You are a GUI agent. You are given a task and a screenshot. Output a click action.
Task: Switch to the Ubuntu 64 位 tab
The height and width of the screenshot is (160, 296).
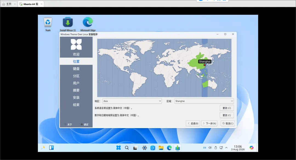tap(31, 4)
